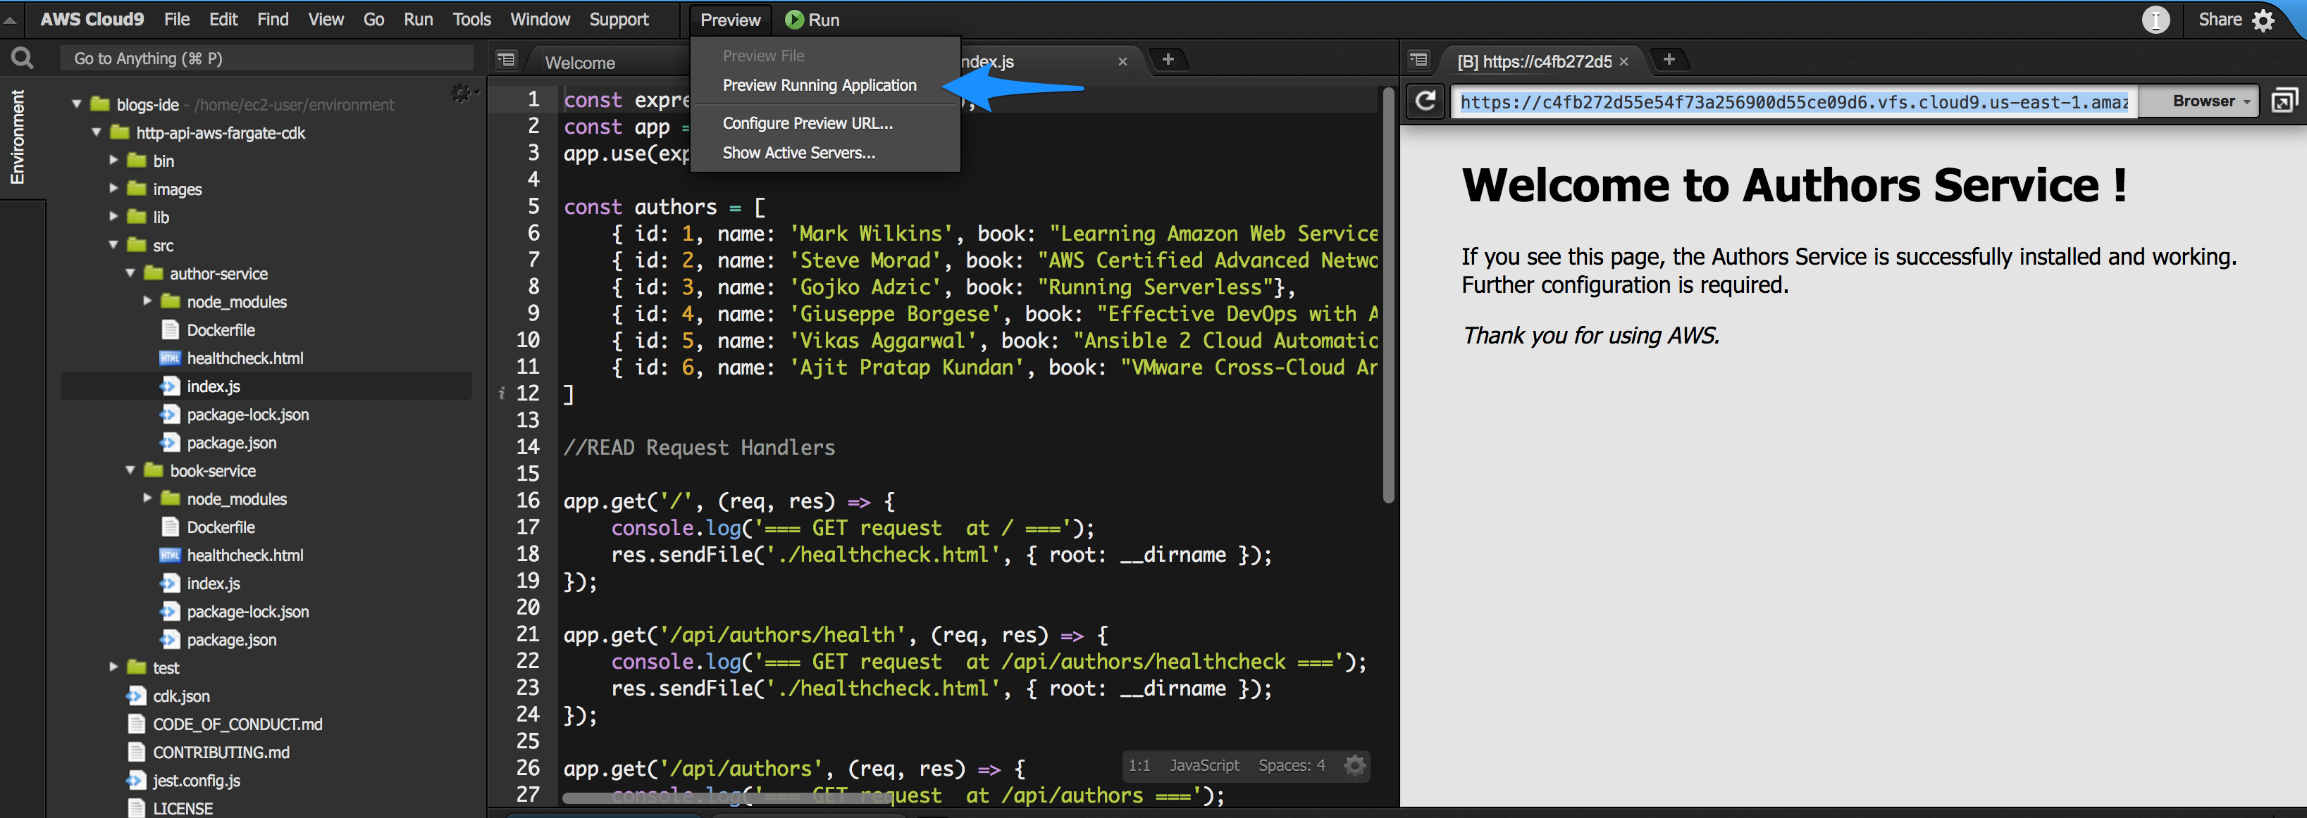
Task: Expand the bin folder
Action: click(x=113, y=161)
